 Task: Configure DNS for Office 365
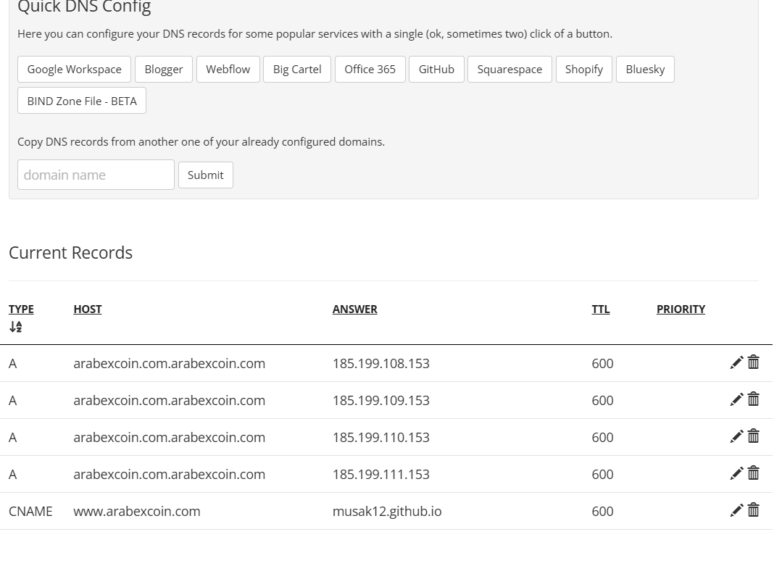pyautogui.click(x=370, y=70)
